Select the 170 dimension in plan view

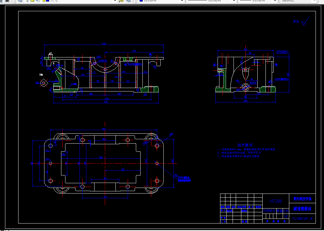105,197
